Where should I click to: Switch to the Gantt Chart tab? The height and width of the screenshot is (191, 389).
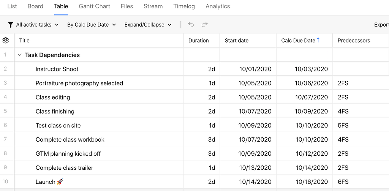94,6
